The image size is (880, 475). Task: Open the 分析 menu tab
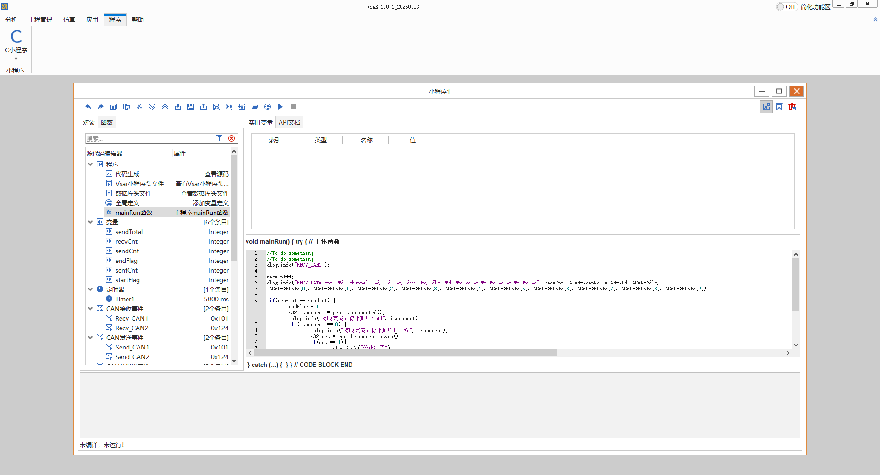(x=11, y=20)
